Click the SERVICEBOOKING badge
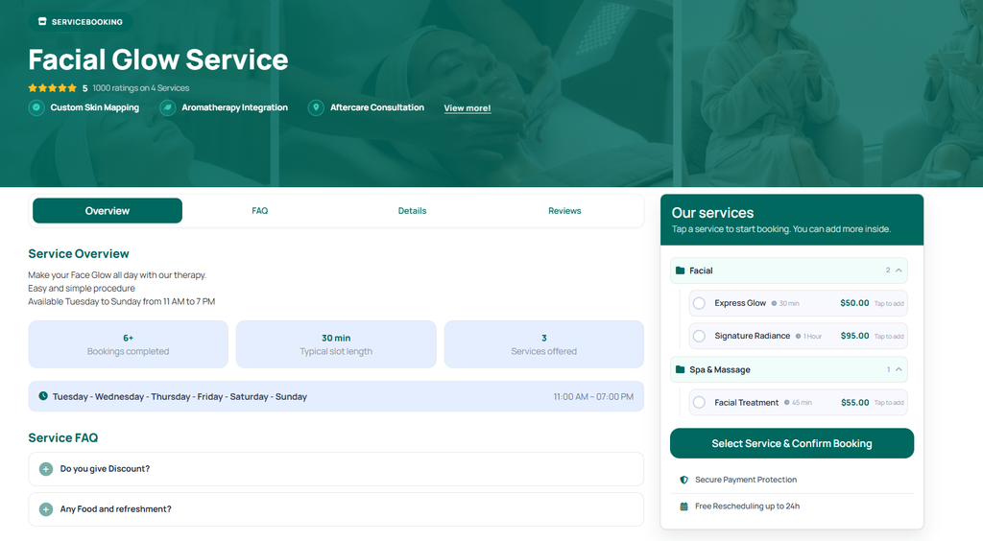The height and width of the screenshot is (541, 983). [x=81, y=22]
